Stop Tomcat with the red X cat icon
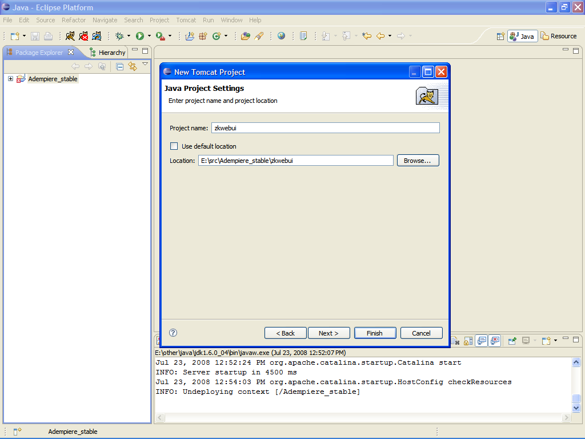Viewport: 585px width, 439px height. click(x=83, y=36)
